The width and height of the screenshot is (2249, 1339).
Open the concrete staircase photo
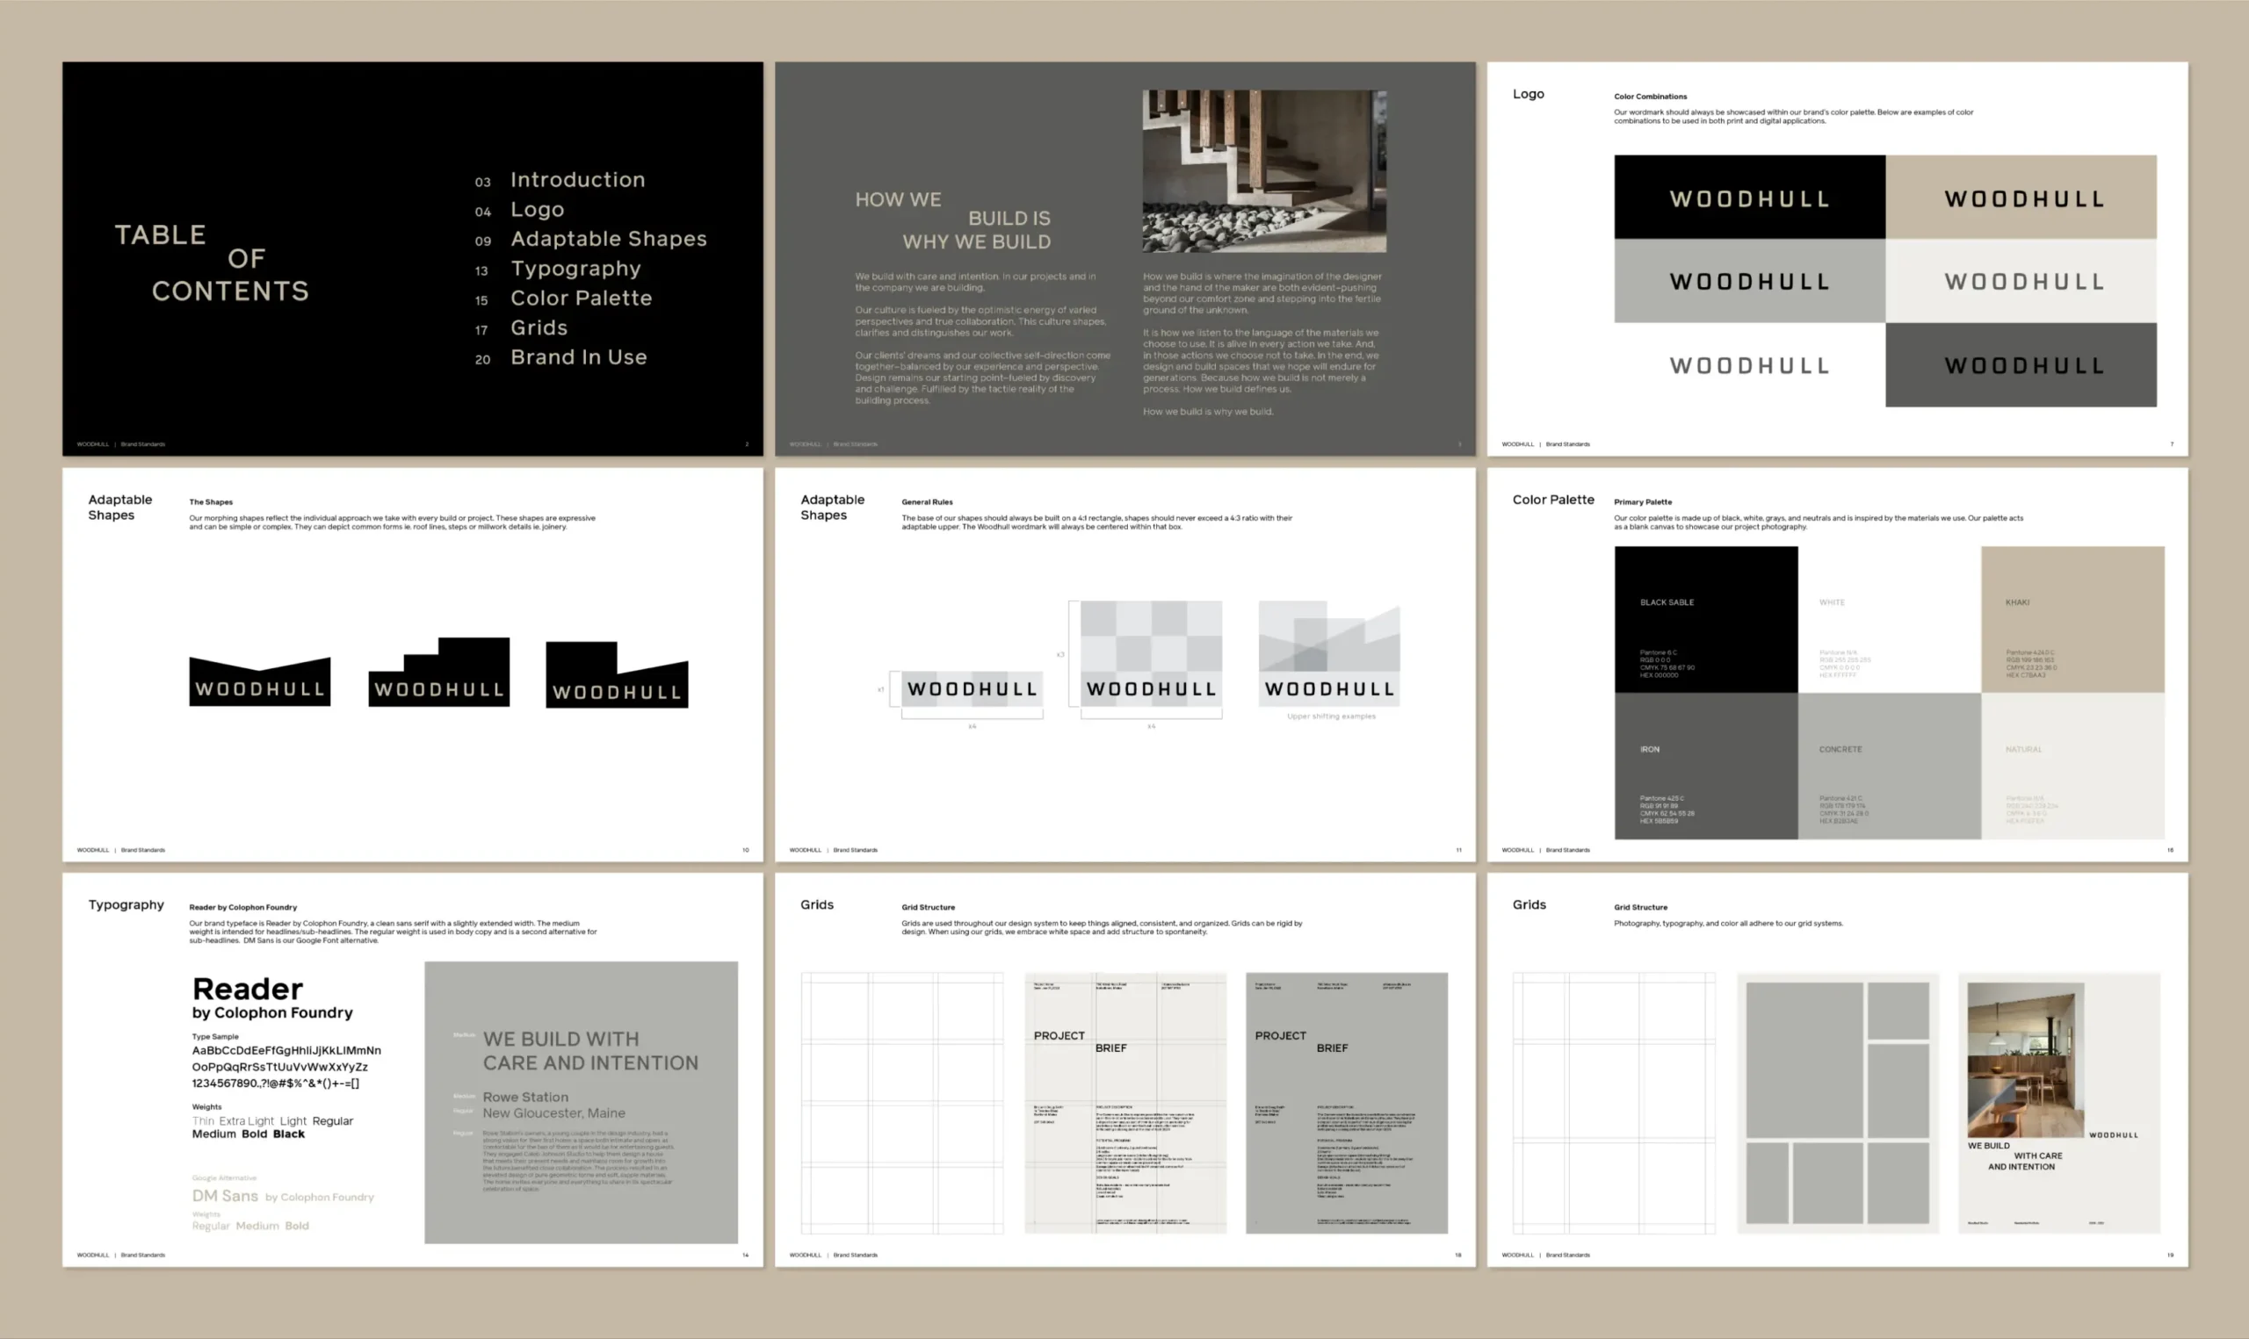click(1263, 170)
